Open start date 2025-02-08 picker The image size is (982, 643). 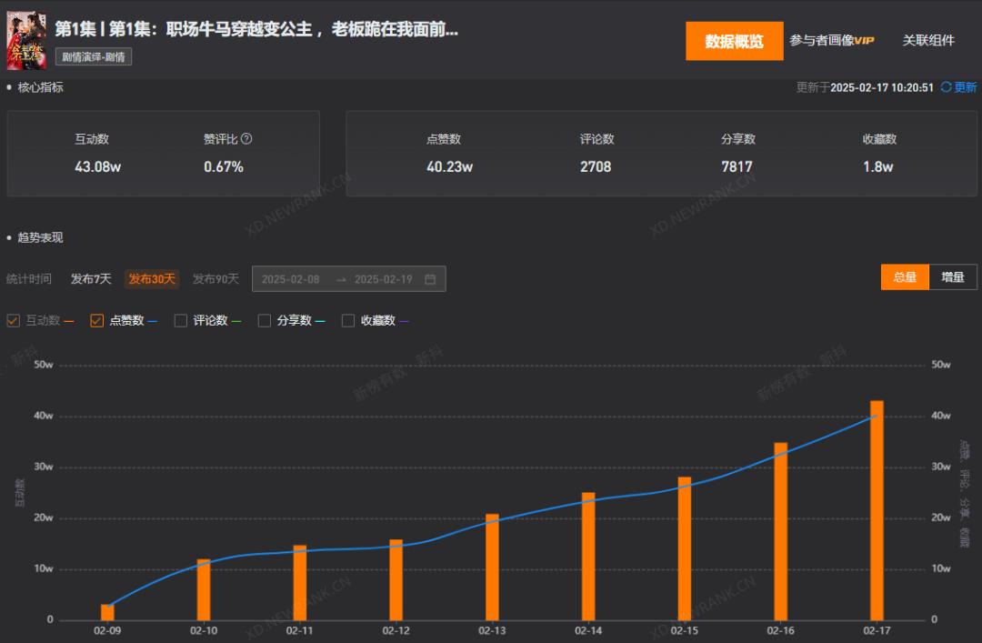pos(291,279)
